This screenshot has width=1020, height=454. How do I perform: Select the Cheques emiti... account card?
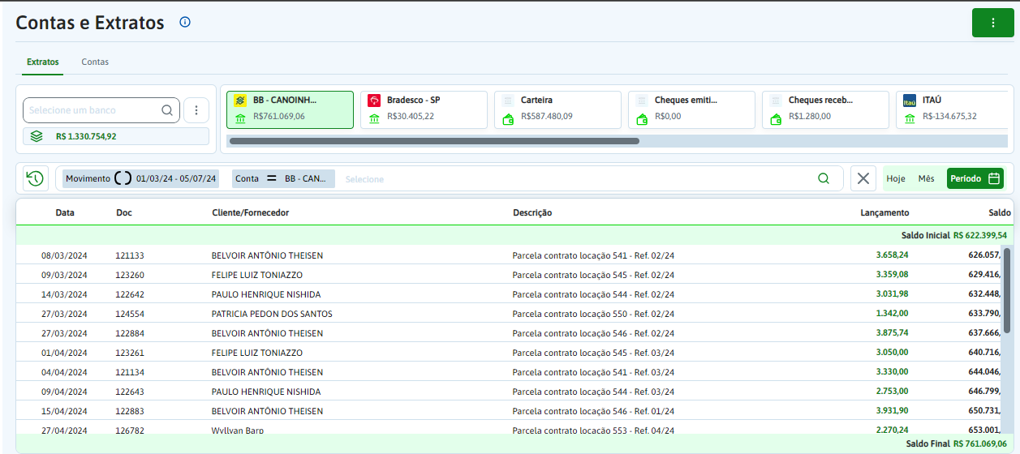(x=692, y=109)
